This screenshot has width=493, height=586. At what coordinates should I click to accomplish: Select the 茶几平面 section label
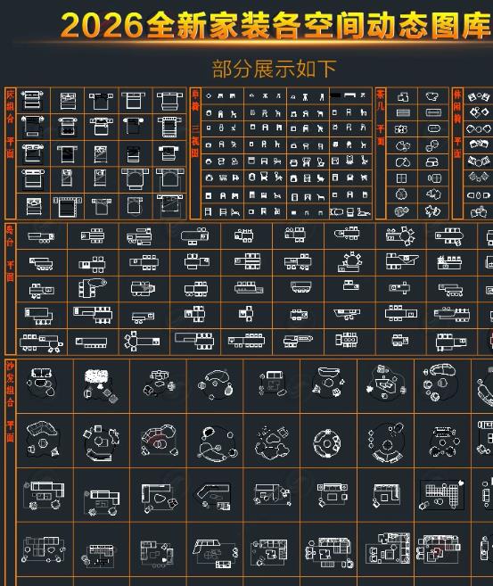380,117
